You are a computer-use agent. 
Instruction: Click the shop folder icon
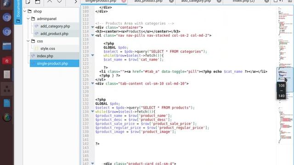(x=29, y=11)
